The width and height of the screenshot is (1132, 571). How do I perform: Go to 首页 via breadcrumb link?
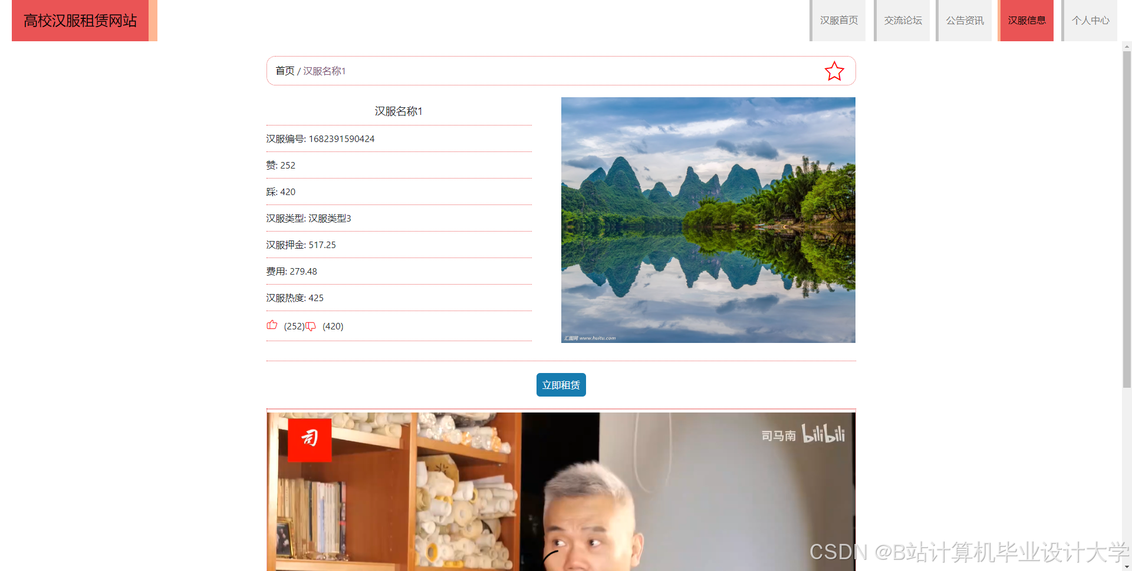pos(285,71)
